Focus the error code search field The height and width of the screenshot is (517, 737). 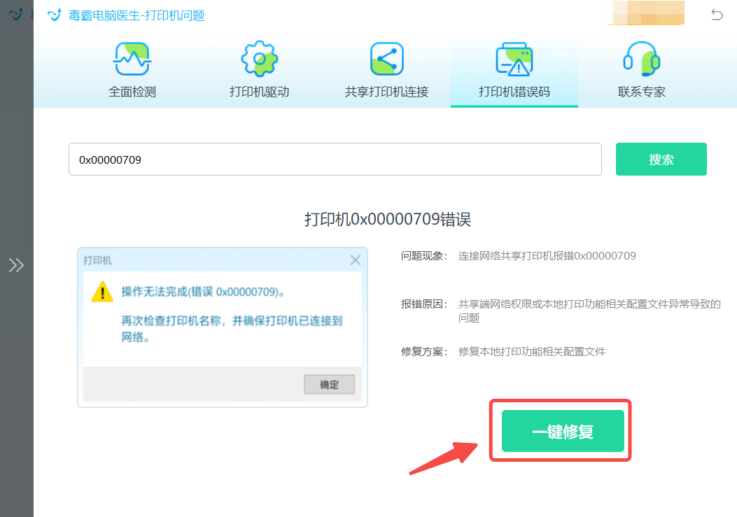[x=335, y=160]
